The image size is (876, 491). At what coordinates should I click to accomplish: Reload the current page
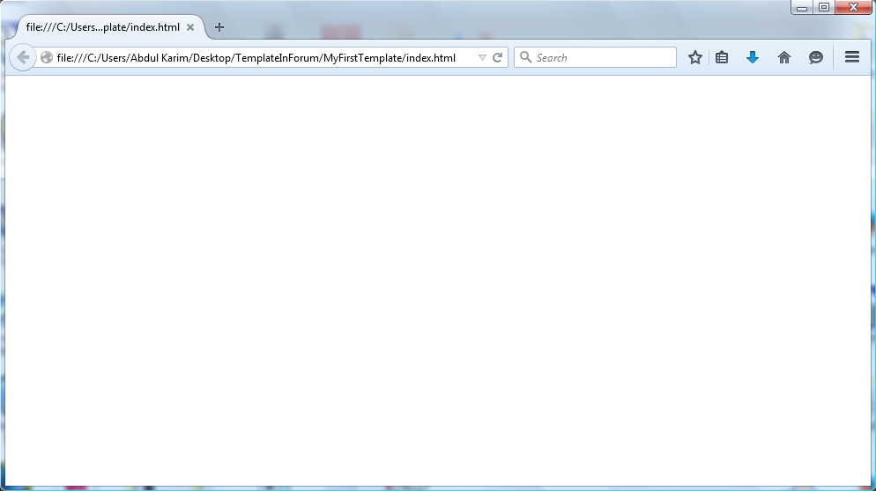coord(497,58)
